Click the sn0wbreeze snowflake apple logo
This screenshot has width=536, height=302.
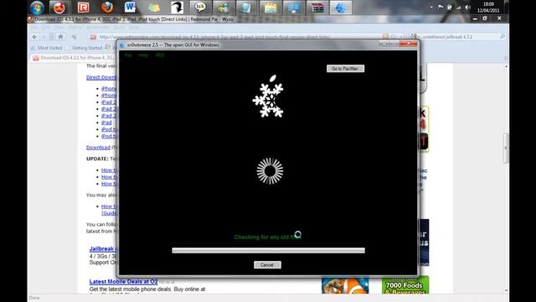pyautogui.click(x=269, y=96)
